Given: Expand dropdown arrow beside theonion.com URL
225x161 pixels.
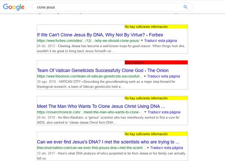Looking at the screenshot, I should (145, 76).
